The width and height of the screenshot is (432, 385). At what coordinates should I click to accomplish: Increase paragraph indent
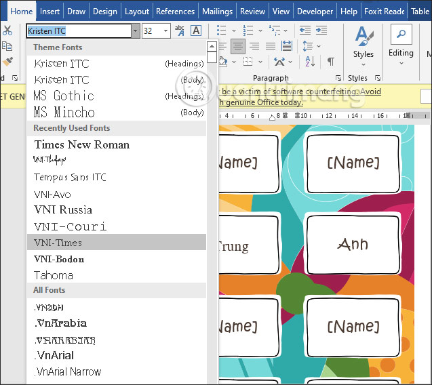[x=321, y=30]
